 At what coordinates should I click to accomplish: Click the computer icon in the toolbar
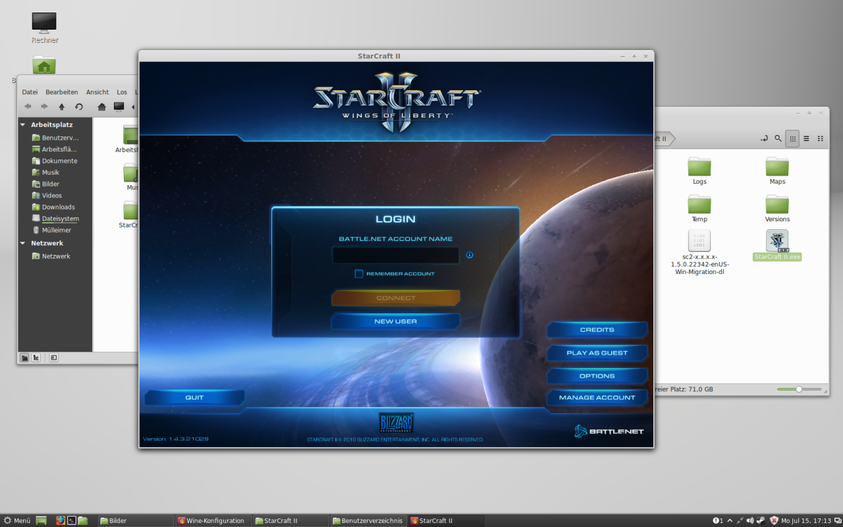119,107
